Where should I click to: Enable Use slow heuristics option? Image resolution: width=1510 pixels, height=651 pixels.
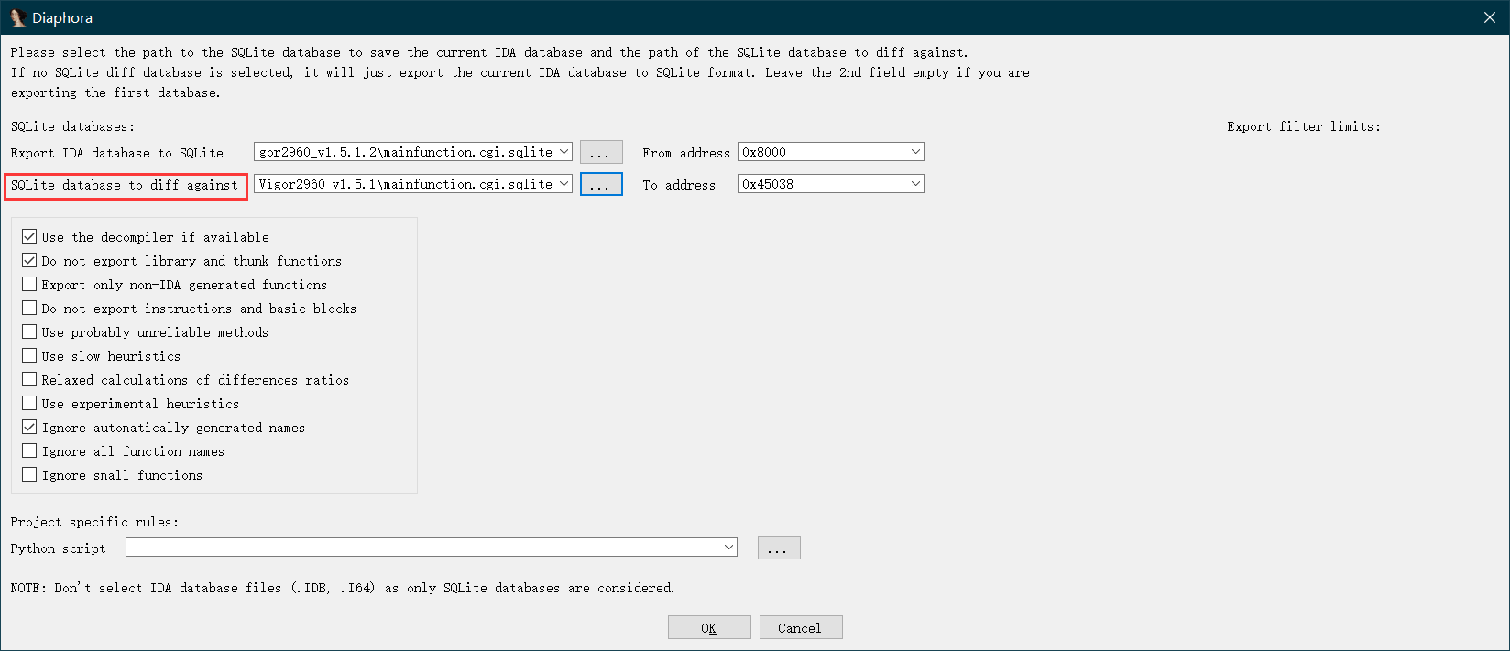tap(29, 355)
